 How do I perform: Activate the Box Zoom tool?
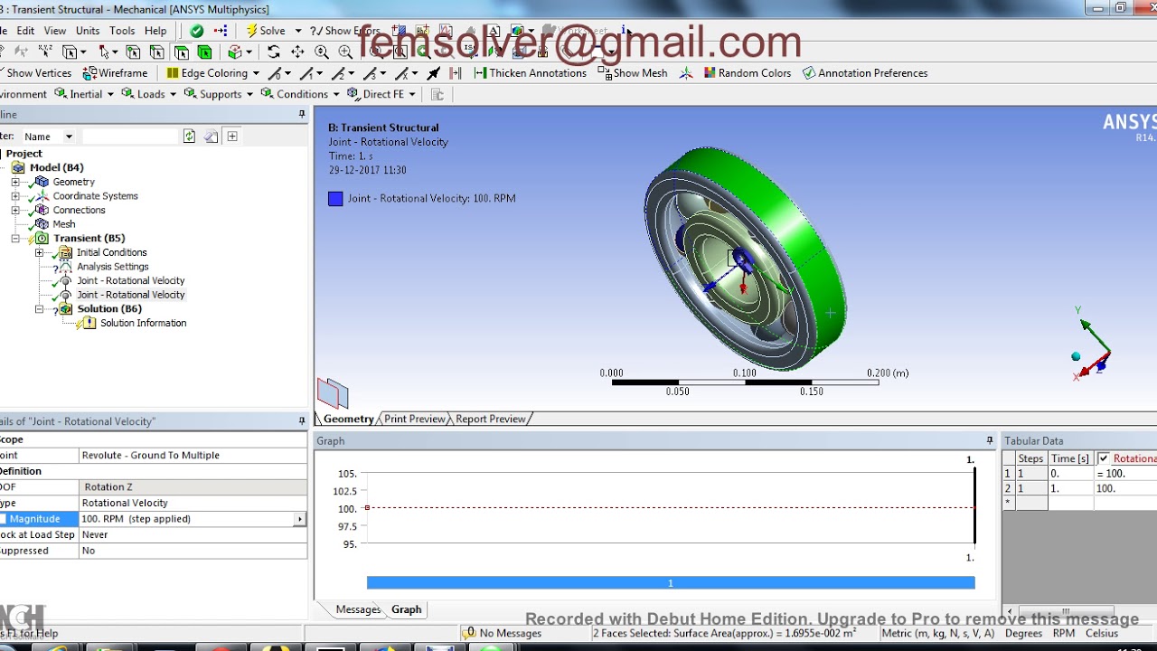345,52
